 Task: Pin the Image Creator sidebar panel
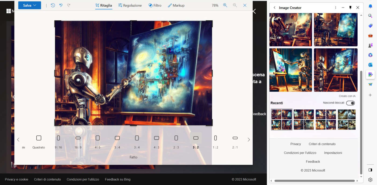(350, 8)
